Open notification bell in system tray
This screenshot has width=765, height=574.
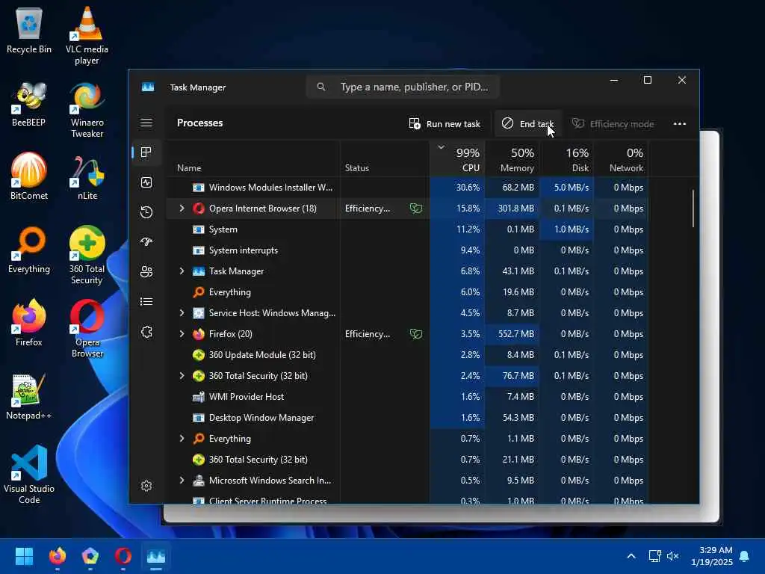coord(745,556)
